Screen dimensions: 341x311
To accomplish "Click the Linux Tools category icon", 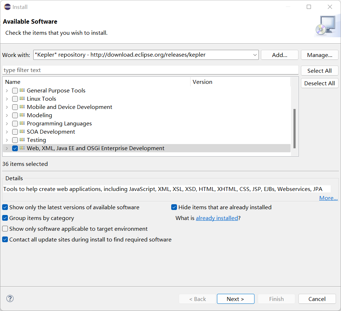I will 23,99.
